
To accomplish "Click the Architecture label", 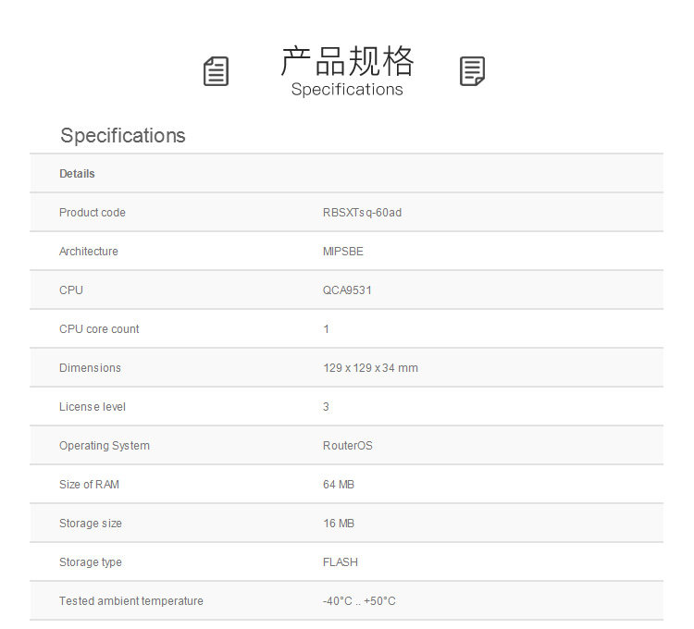I will 89,252.
